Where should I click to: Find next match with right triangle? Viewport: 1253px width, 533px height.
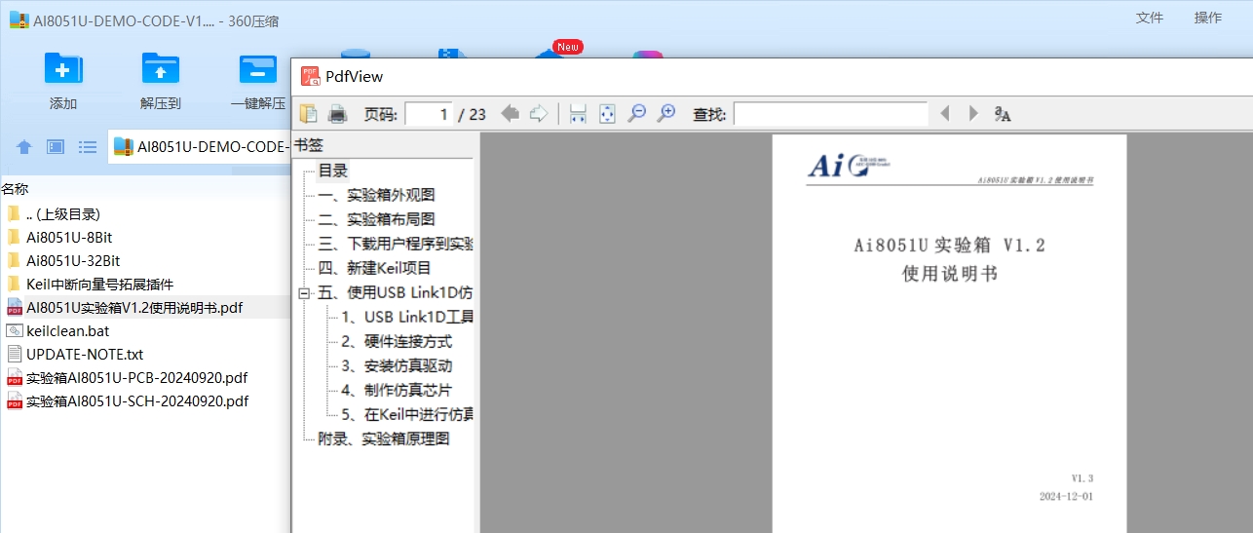tap(972, 114)
